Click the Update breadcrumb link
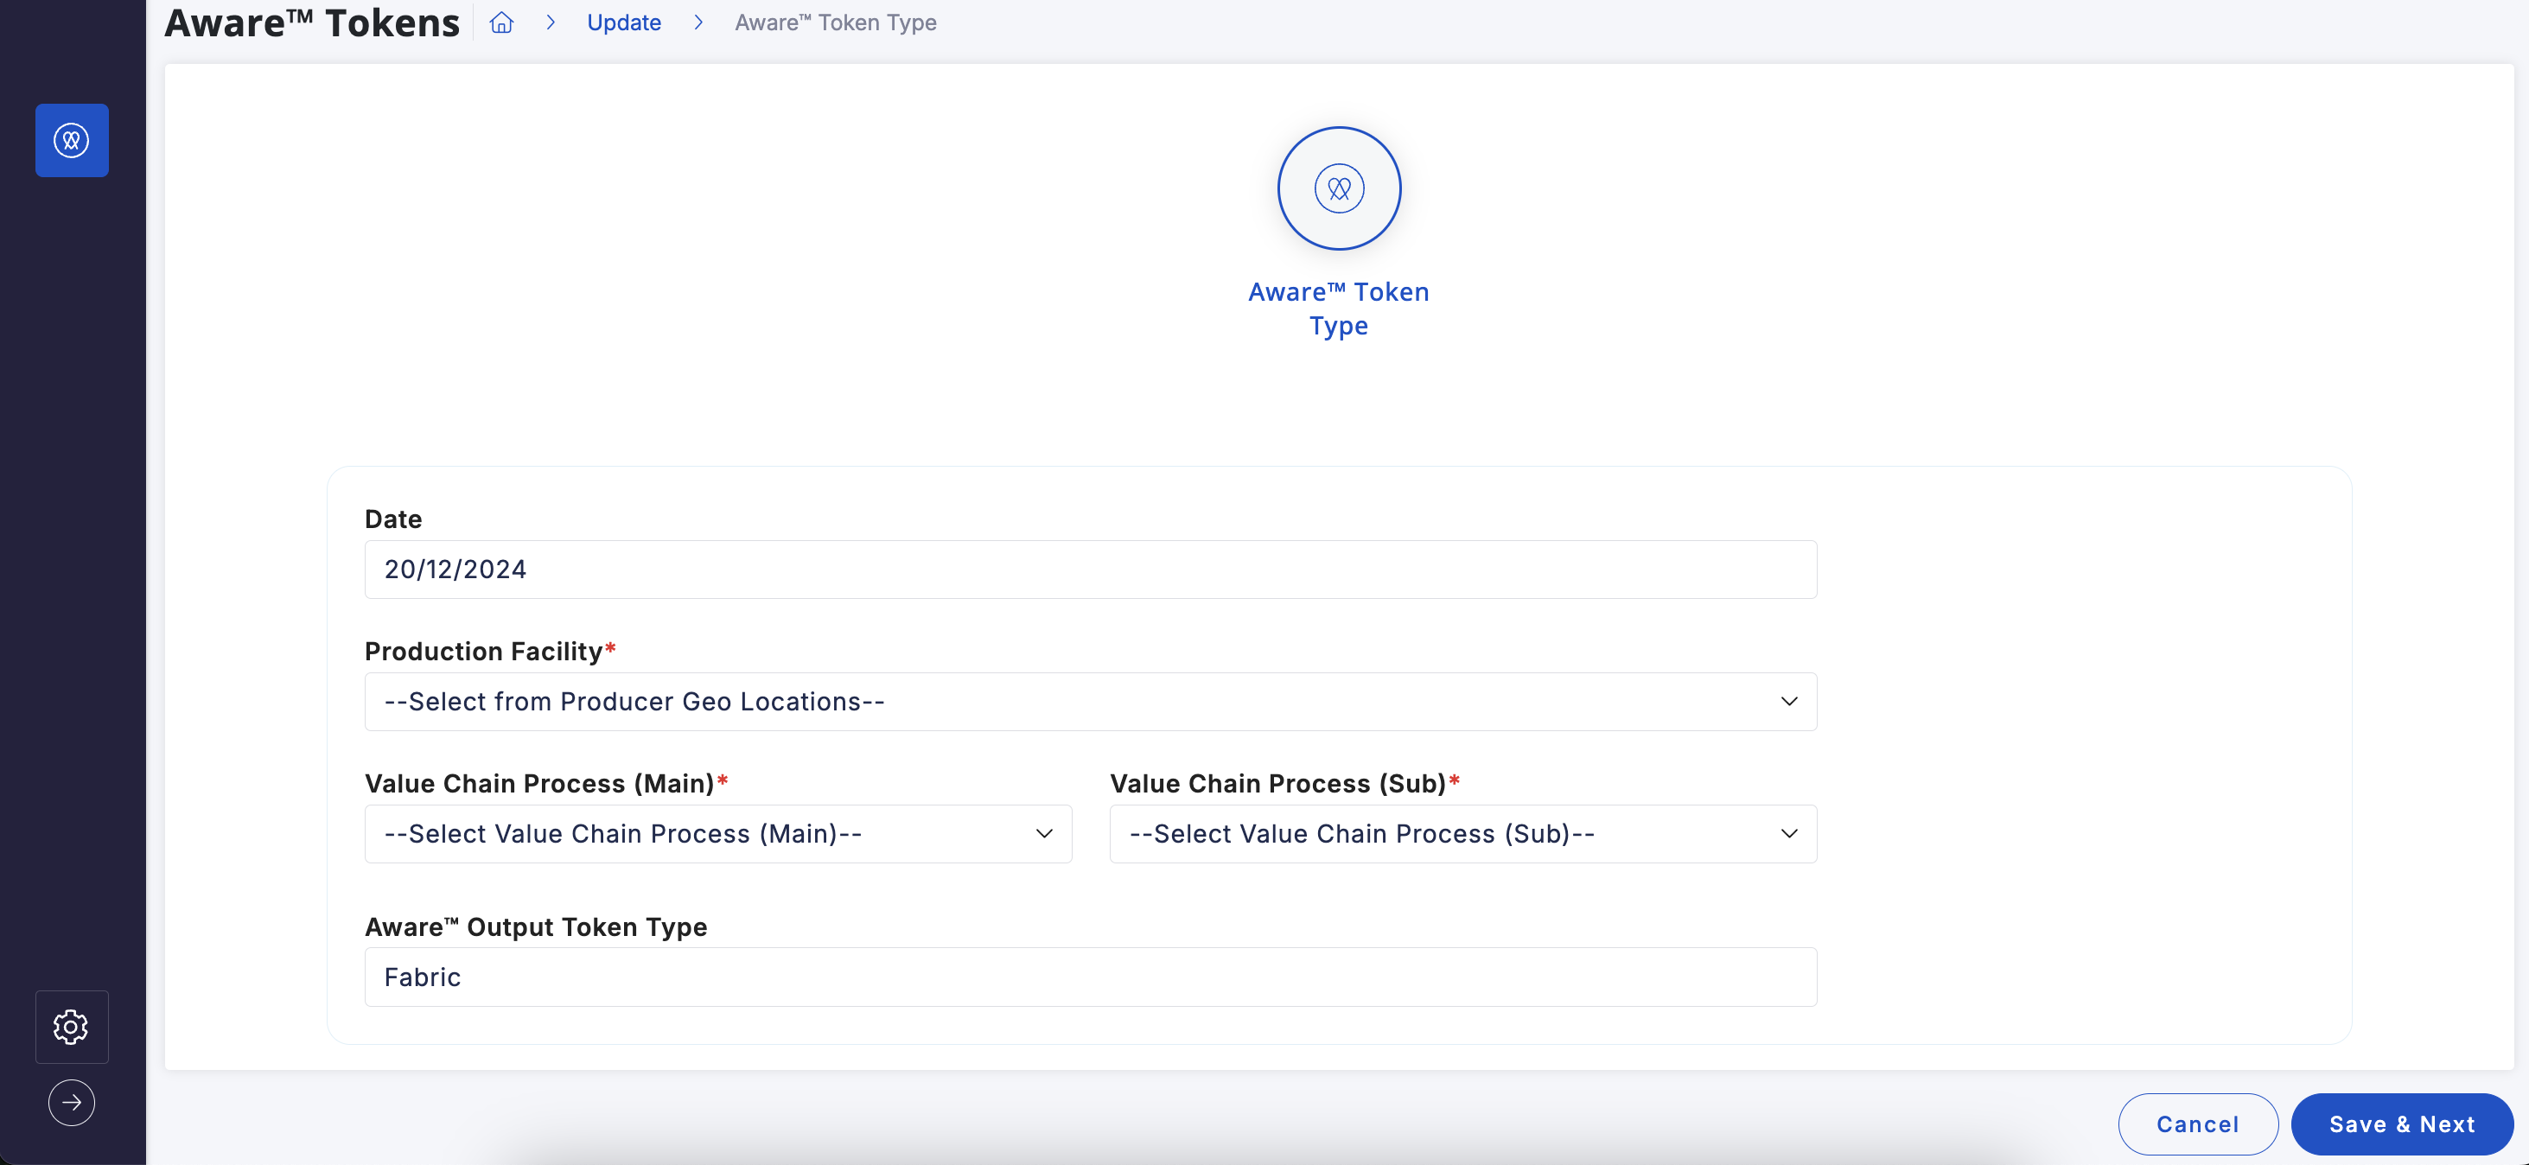2529x1165 pixels. tap(623, 22)
